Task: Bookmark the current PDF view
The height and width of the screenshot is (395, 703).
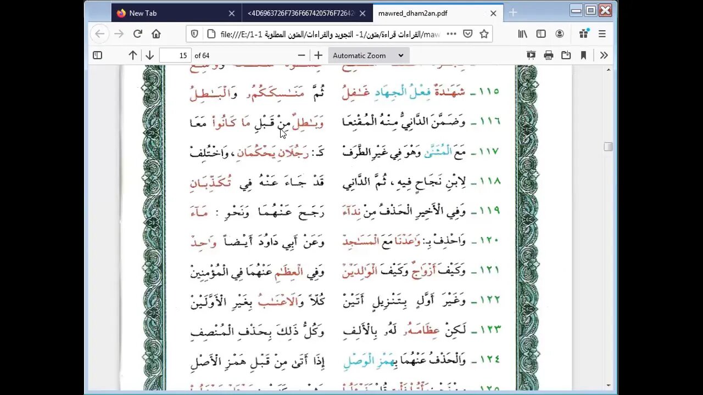Action: pos(583,55)
